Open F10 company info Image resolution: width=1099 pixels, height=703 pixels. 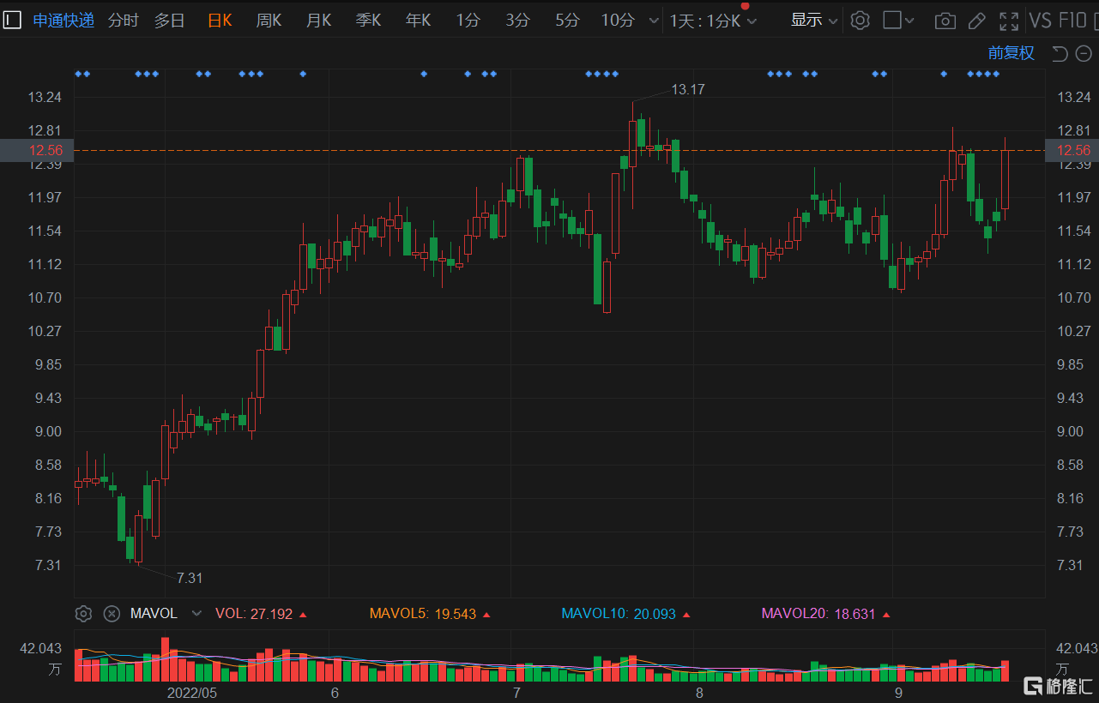coord(1072,21)
